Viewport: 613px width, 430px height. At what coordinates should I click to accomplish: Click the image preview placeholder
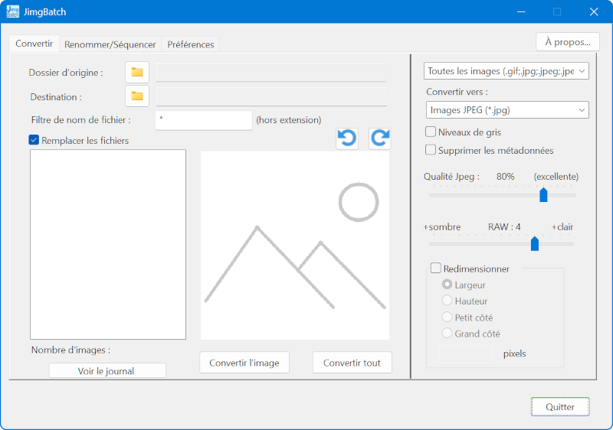pos(295,245)
